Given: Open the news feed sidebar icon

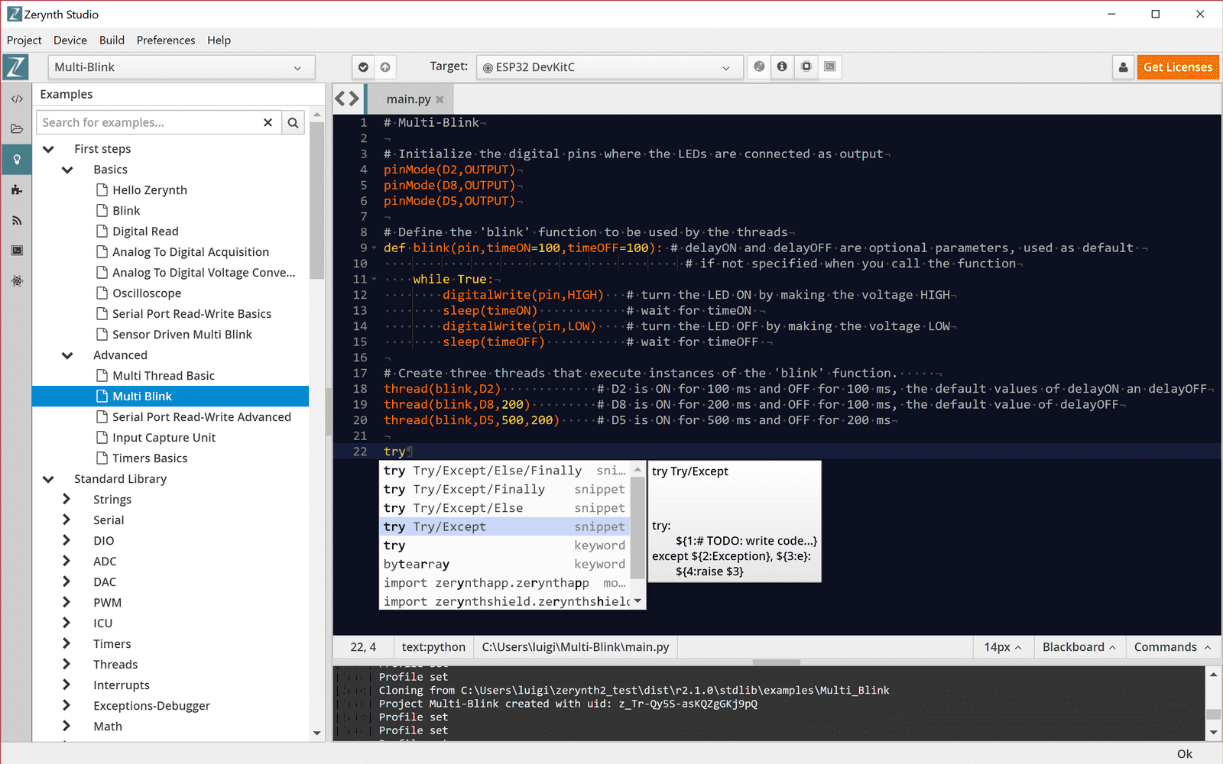Looking at the screenshot, I should pyautogui.click(x=17, y=220).
